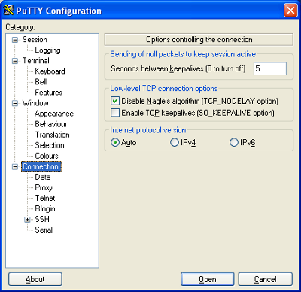This screenshot has width=301, height=292.
Task: Open the Colours category
Action: 47,156
